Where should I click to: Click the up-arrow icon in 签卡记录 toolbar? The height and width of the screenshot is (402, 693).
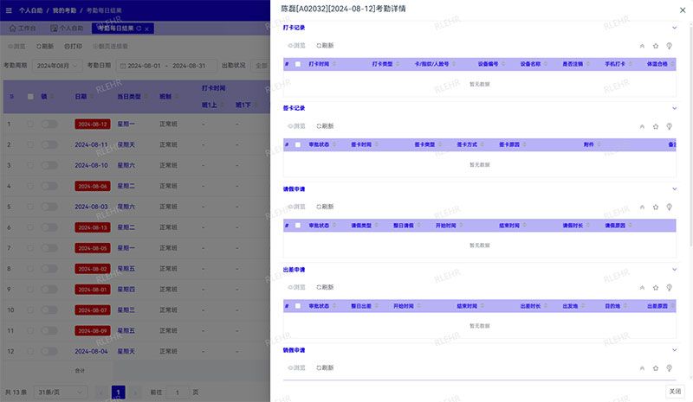tap(642, 126)
